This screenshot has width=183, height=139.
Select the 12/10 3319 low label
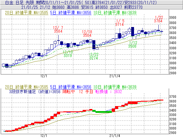pos(68,54)
